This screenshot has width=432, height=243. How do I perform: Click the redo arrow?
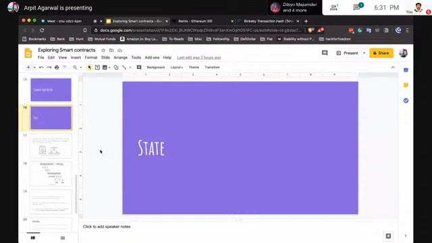[49, 67]
